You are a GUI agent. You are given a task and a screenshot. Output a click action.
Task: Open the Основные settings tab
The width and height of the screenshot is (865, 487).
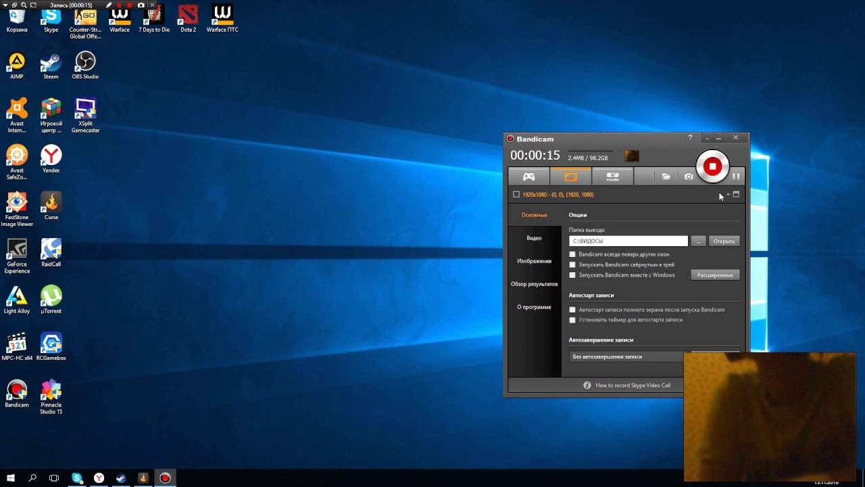point(534,215)
